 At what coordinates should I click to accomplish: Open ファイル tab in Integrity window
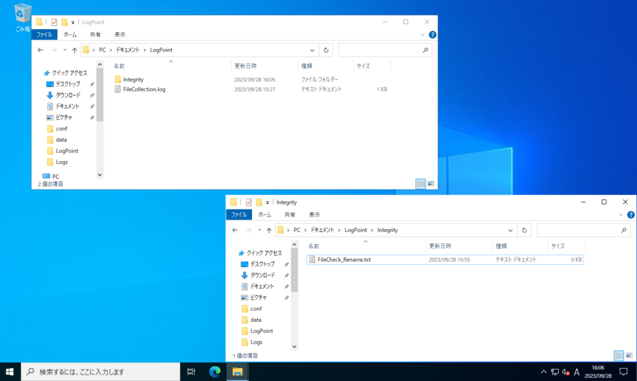click(239, 214)
